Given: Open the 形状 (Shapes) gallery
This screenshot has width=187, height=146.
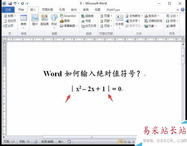Looking at the screenshot, I should (x=54, y=21).
